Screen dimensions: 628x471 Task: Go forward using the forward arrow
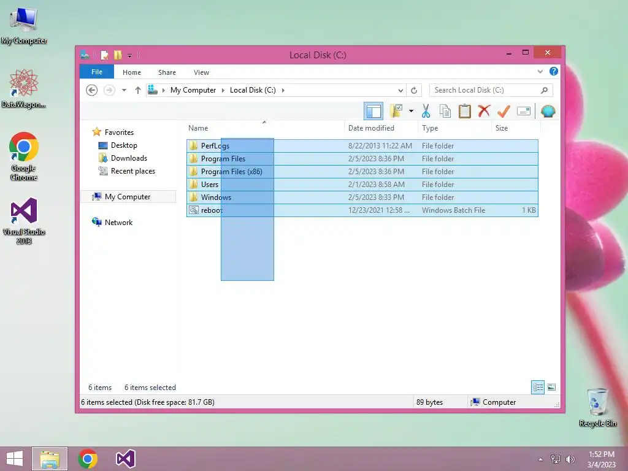[109, 90]
